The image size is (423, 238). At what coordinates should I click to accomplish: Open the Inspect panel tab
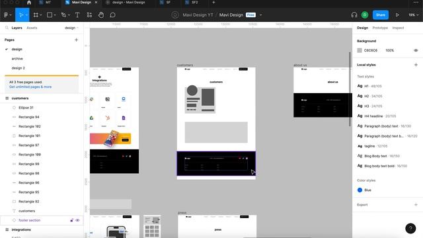tap(398, 28)
